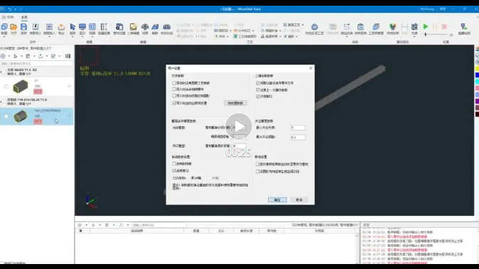Open the File menu tab

(x=9, y=17)
